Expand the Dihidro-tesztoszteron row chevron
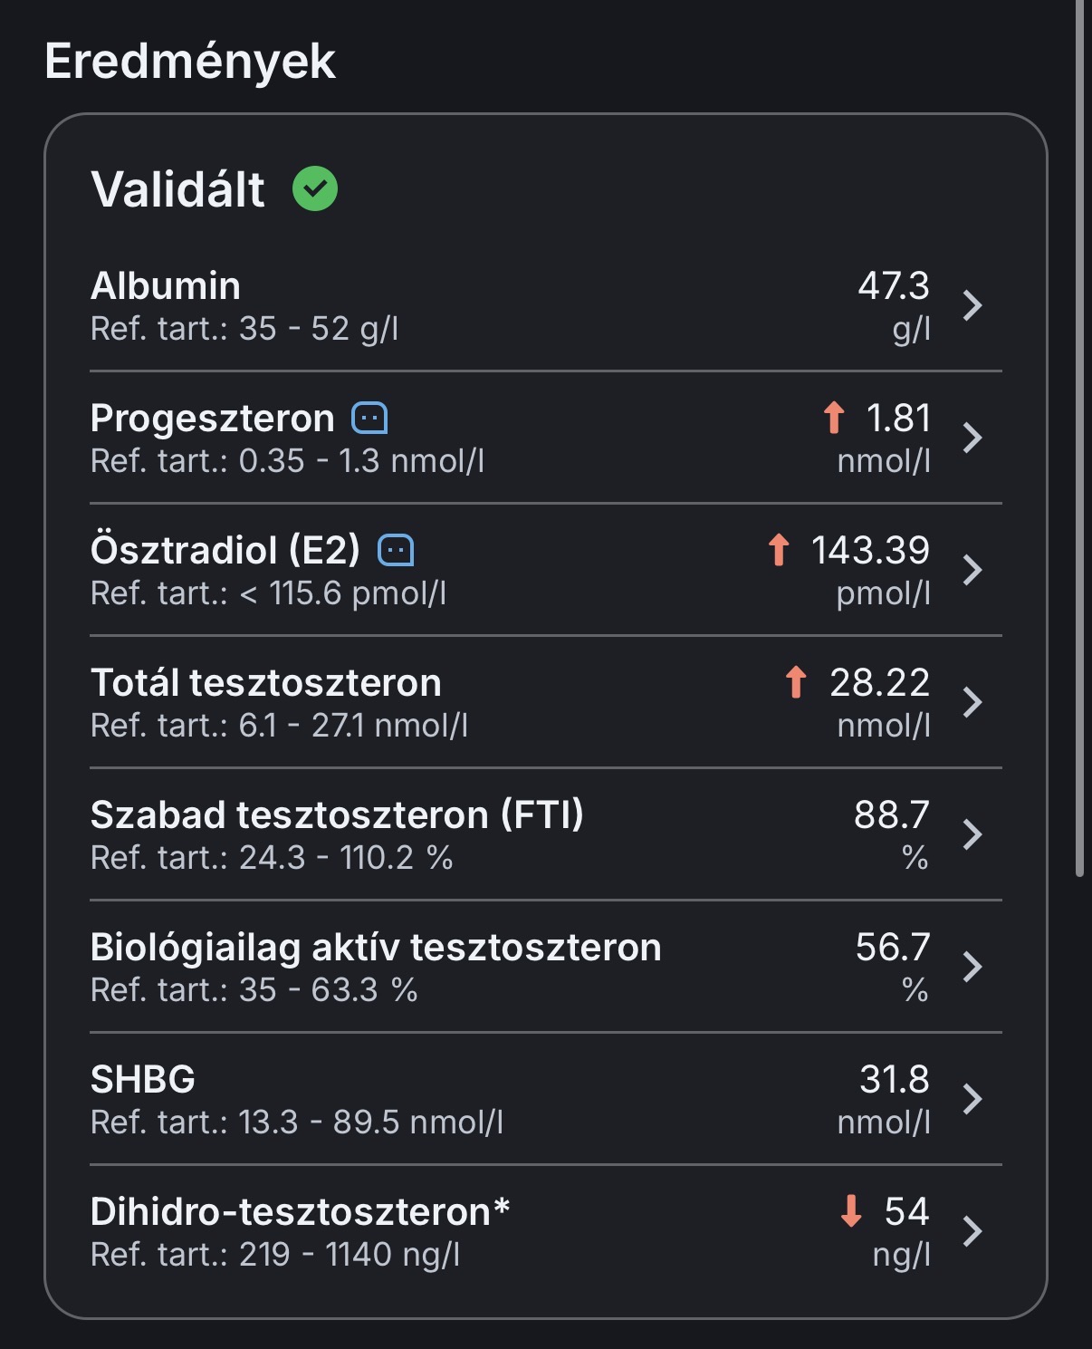This screenshot has height=1349, width=1092. [x=972, y=1231]
